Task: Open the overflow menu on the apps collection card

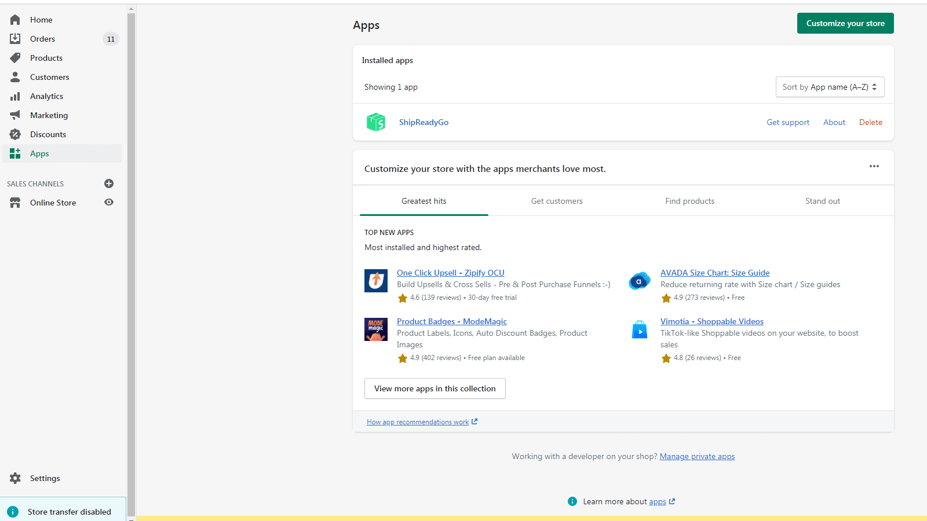Action: [x=874, y=167]
